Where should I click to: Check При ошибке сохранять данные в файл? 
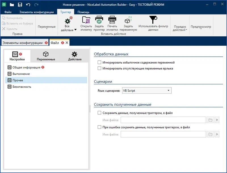99,127
